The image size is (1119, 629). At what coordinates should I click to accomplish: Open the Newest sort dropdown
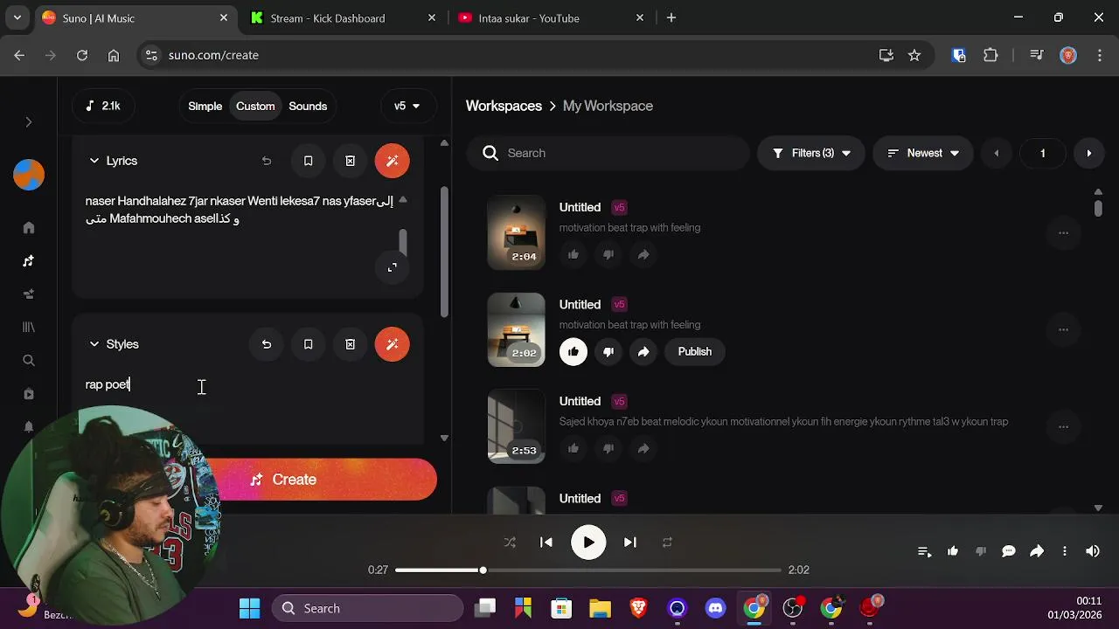pos(923,153)
